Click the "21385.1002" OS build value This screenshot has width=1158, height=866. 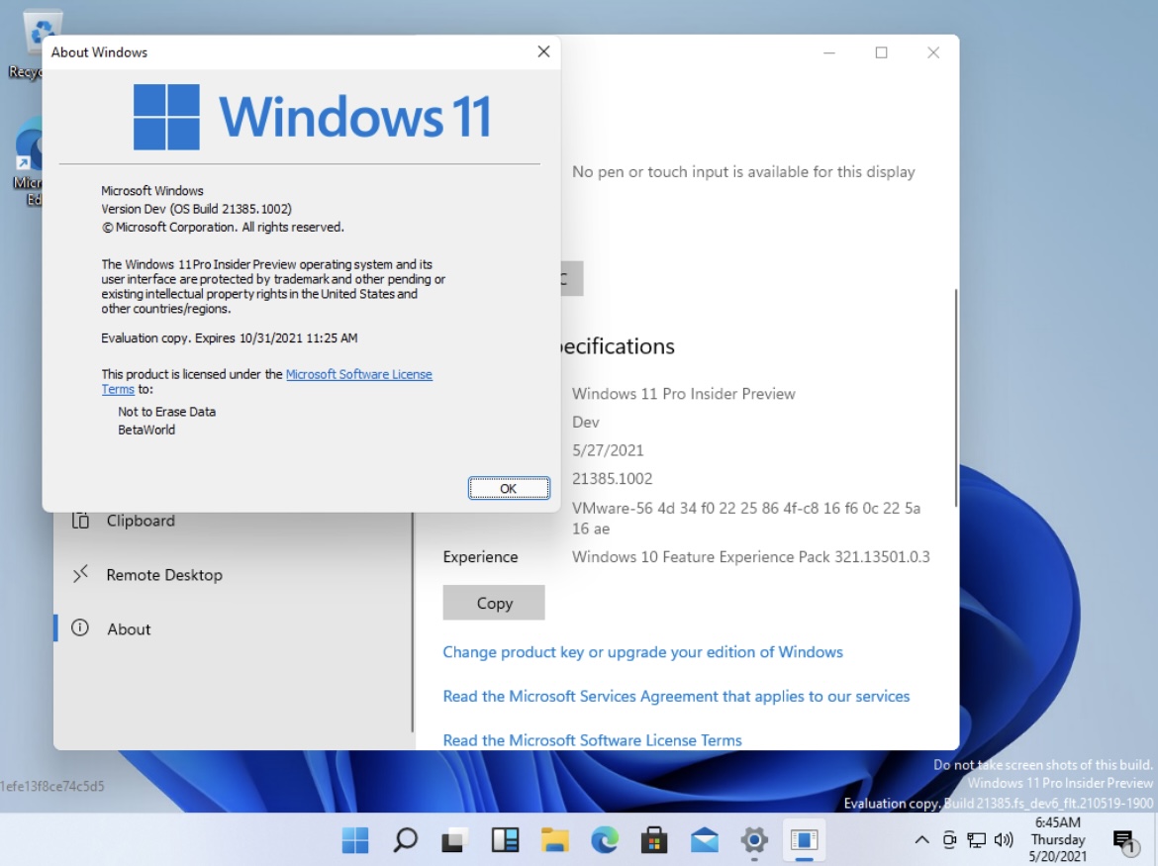click(613, 478)
